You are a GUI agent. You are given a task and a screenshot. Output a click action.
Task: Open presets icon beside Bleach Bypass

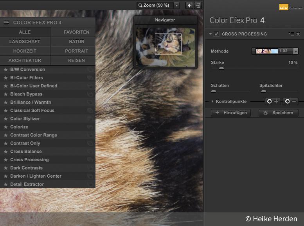[x=90, y=94]
